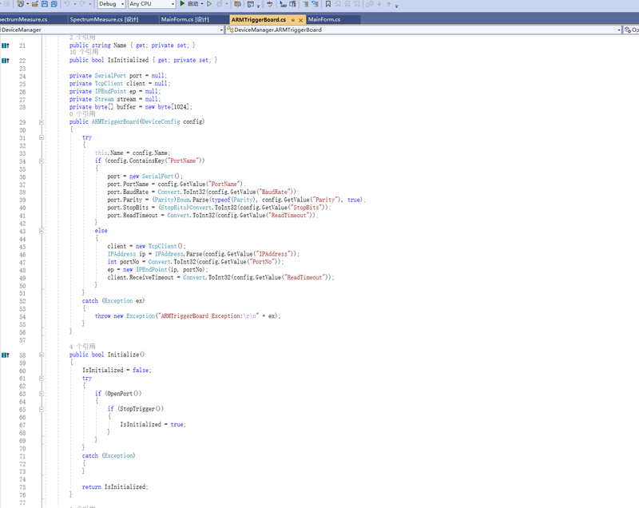639x508 pixels.
Task: Click the SerialPort type on line 24
Action: click(110, 76)
